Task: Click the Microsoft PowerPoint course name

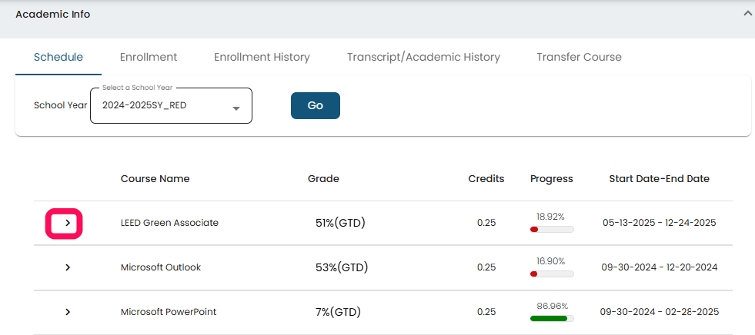Action: pos(169,312)
